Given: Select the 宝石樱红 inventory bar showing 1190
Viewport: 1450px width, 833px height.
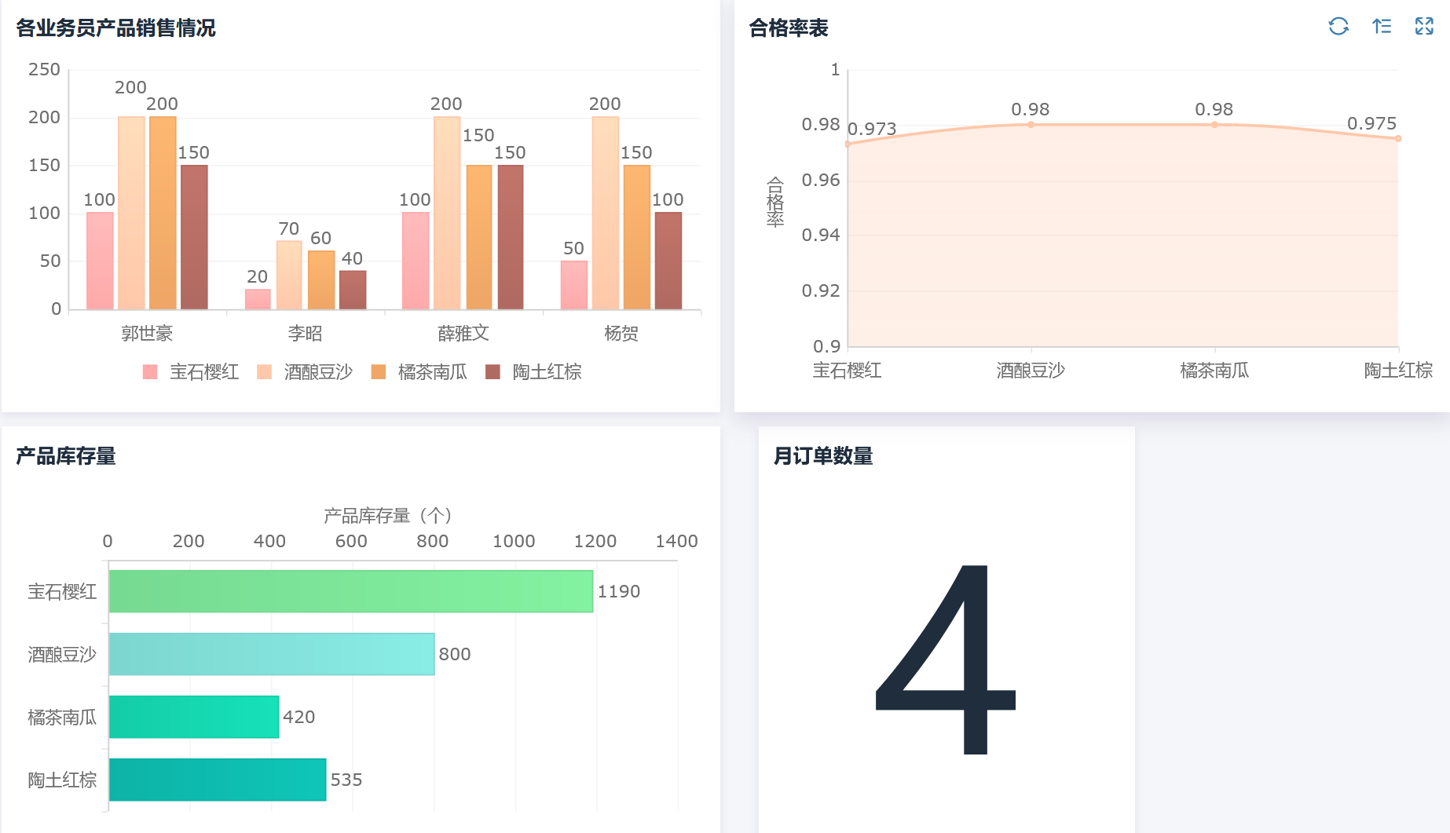Looking at the screenshot, I should click(350, 591).
